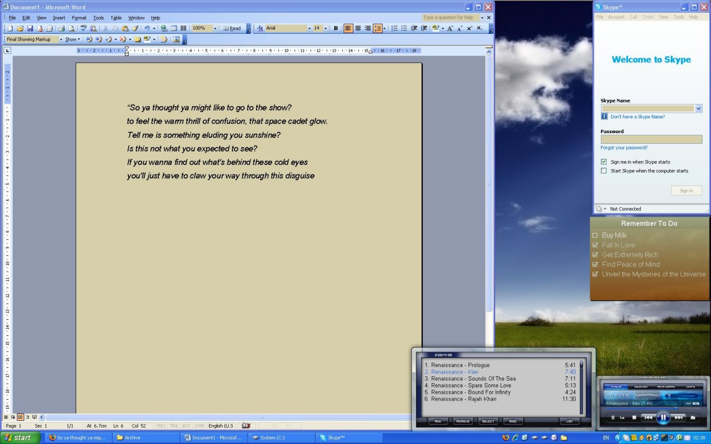Open the Table menu in Word
The image size is (711, 444).
coord(116,18)
